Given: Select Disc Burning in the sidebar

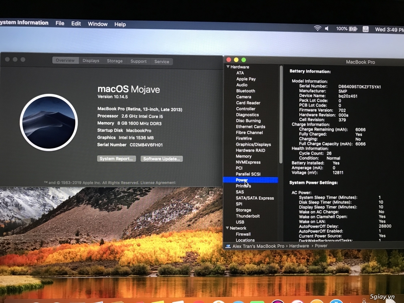Looking at the screenshot, I should pyautogui.click(x=248, y=121).
